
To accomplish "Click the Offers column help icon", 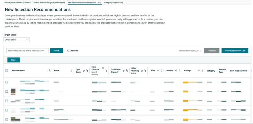I will (x=158, y=71).
